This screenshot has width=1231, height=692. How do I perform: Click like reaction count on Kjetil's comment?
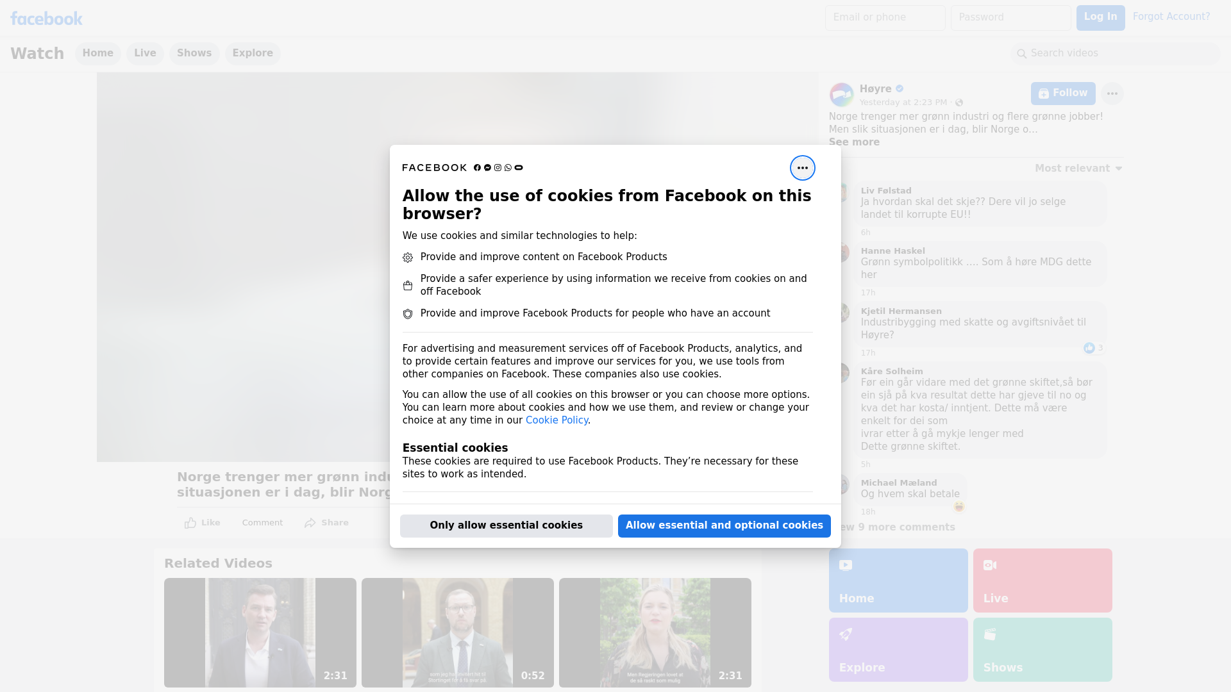click(x=1093, y=348)
